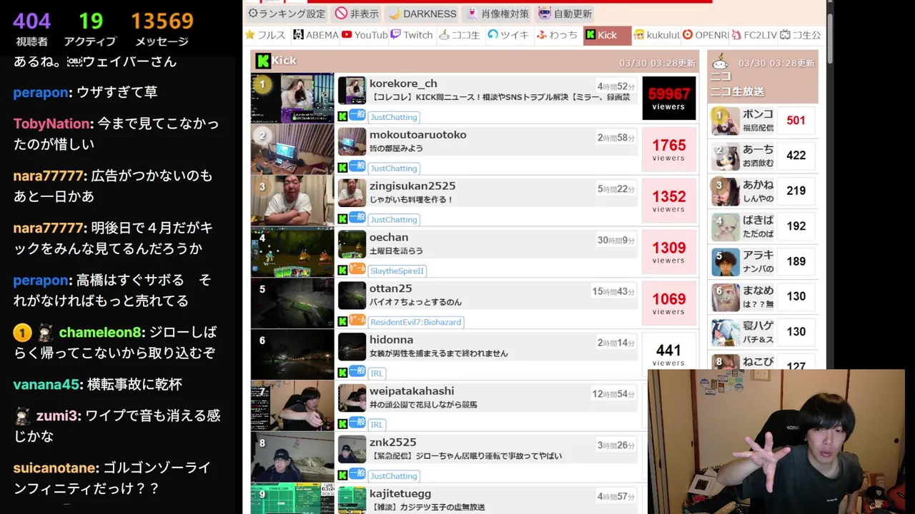Viewport: 915px width, 514px height.
Task: Switch to the ニコニコ生 tab
Action: coord(460,35)
